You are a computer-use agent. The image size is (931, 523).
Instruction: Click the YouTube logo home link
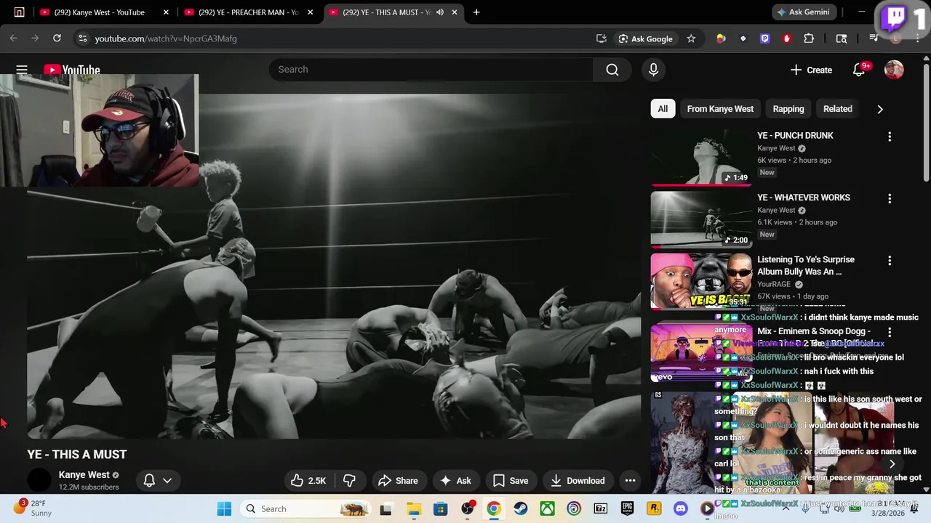(x=71, y=70)
